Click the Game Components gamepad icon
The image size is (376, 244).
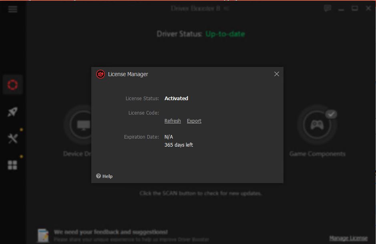[317, 125]
